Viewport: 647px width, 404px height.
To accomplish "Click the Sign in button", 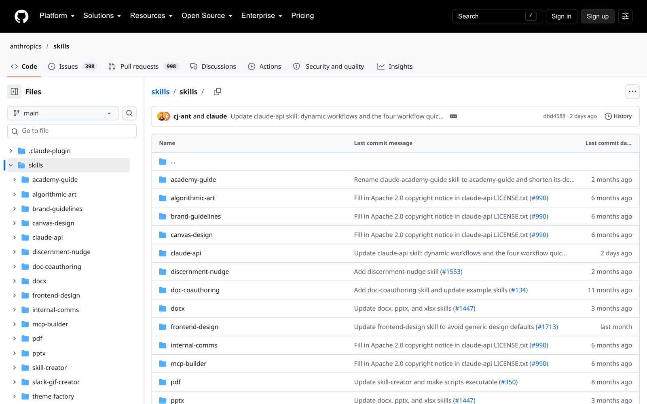I will 561,16.
